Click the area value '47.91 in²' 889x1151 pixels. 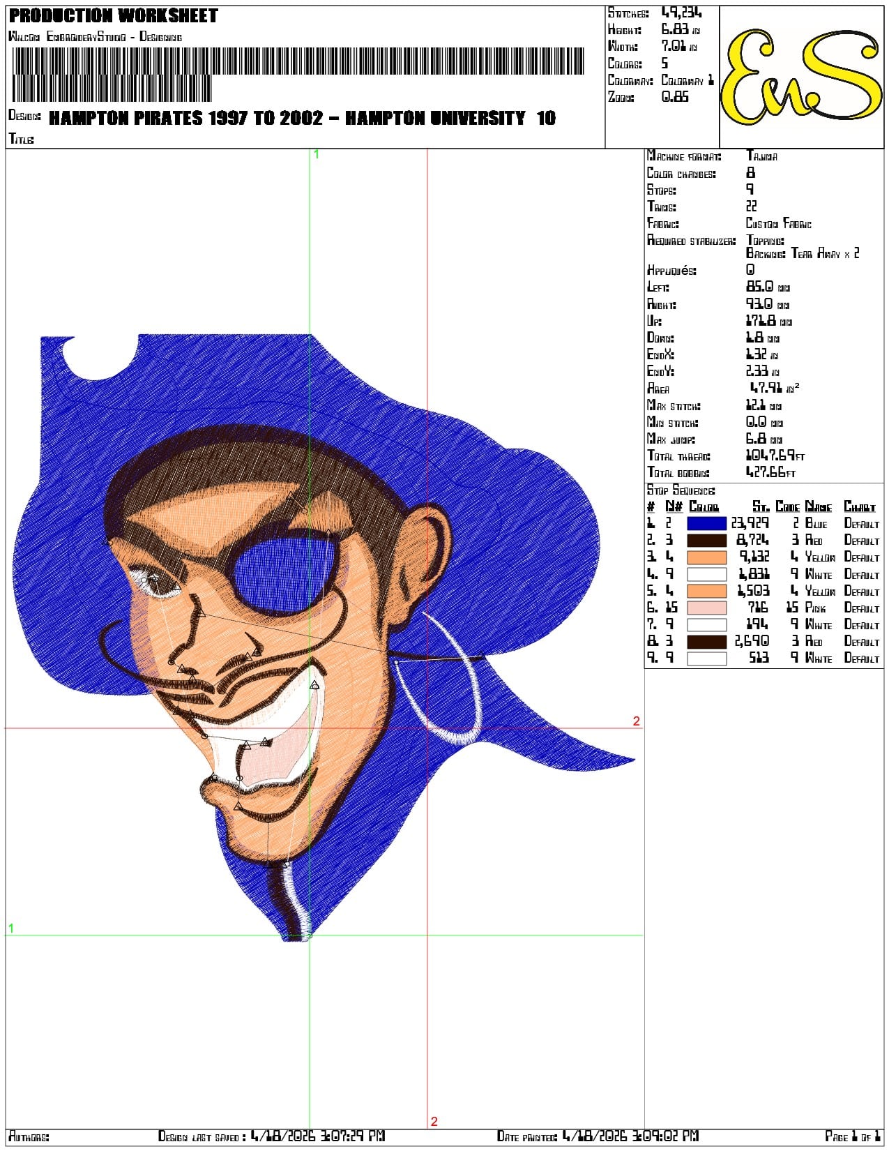tap(775, 388)
